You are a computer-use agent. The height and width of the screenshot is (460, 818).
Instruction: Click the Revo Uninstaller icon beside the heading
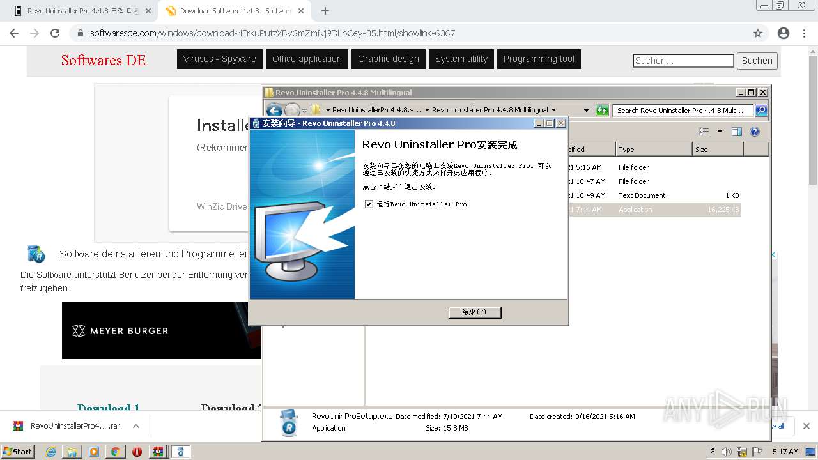coord(36,254)
